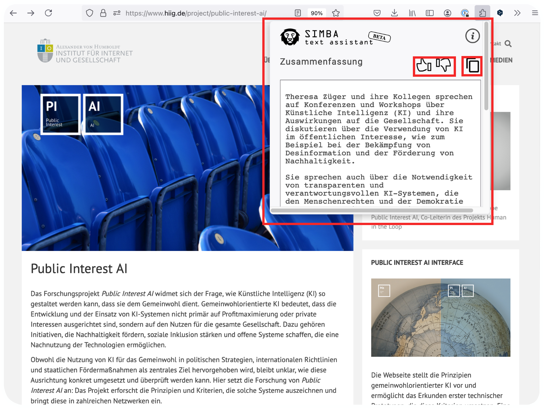This screenshot has height=409, width=545.
Task: Click the blue privacy extension icon with lock
Action: [x=465, y=13]
